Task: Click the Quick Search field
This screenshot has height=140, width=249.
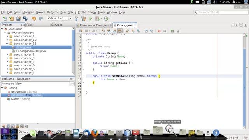Action: [x=221, y=12]
